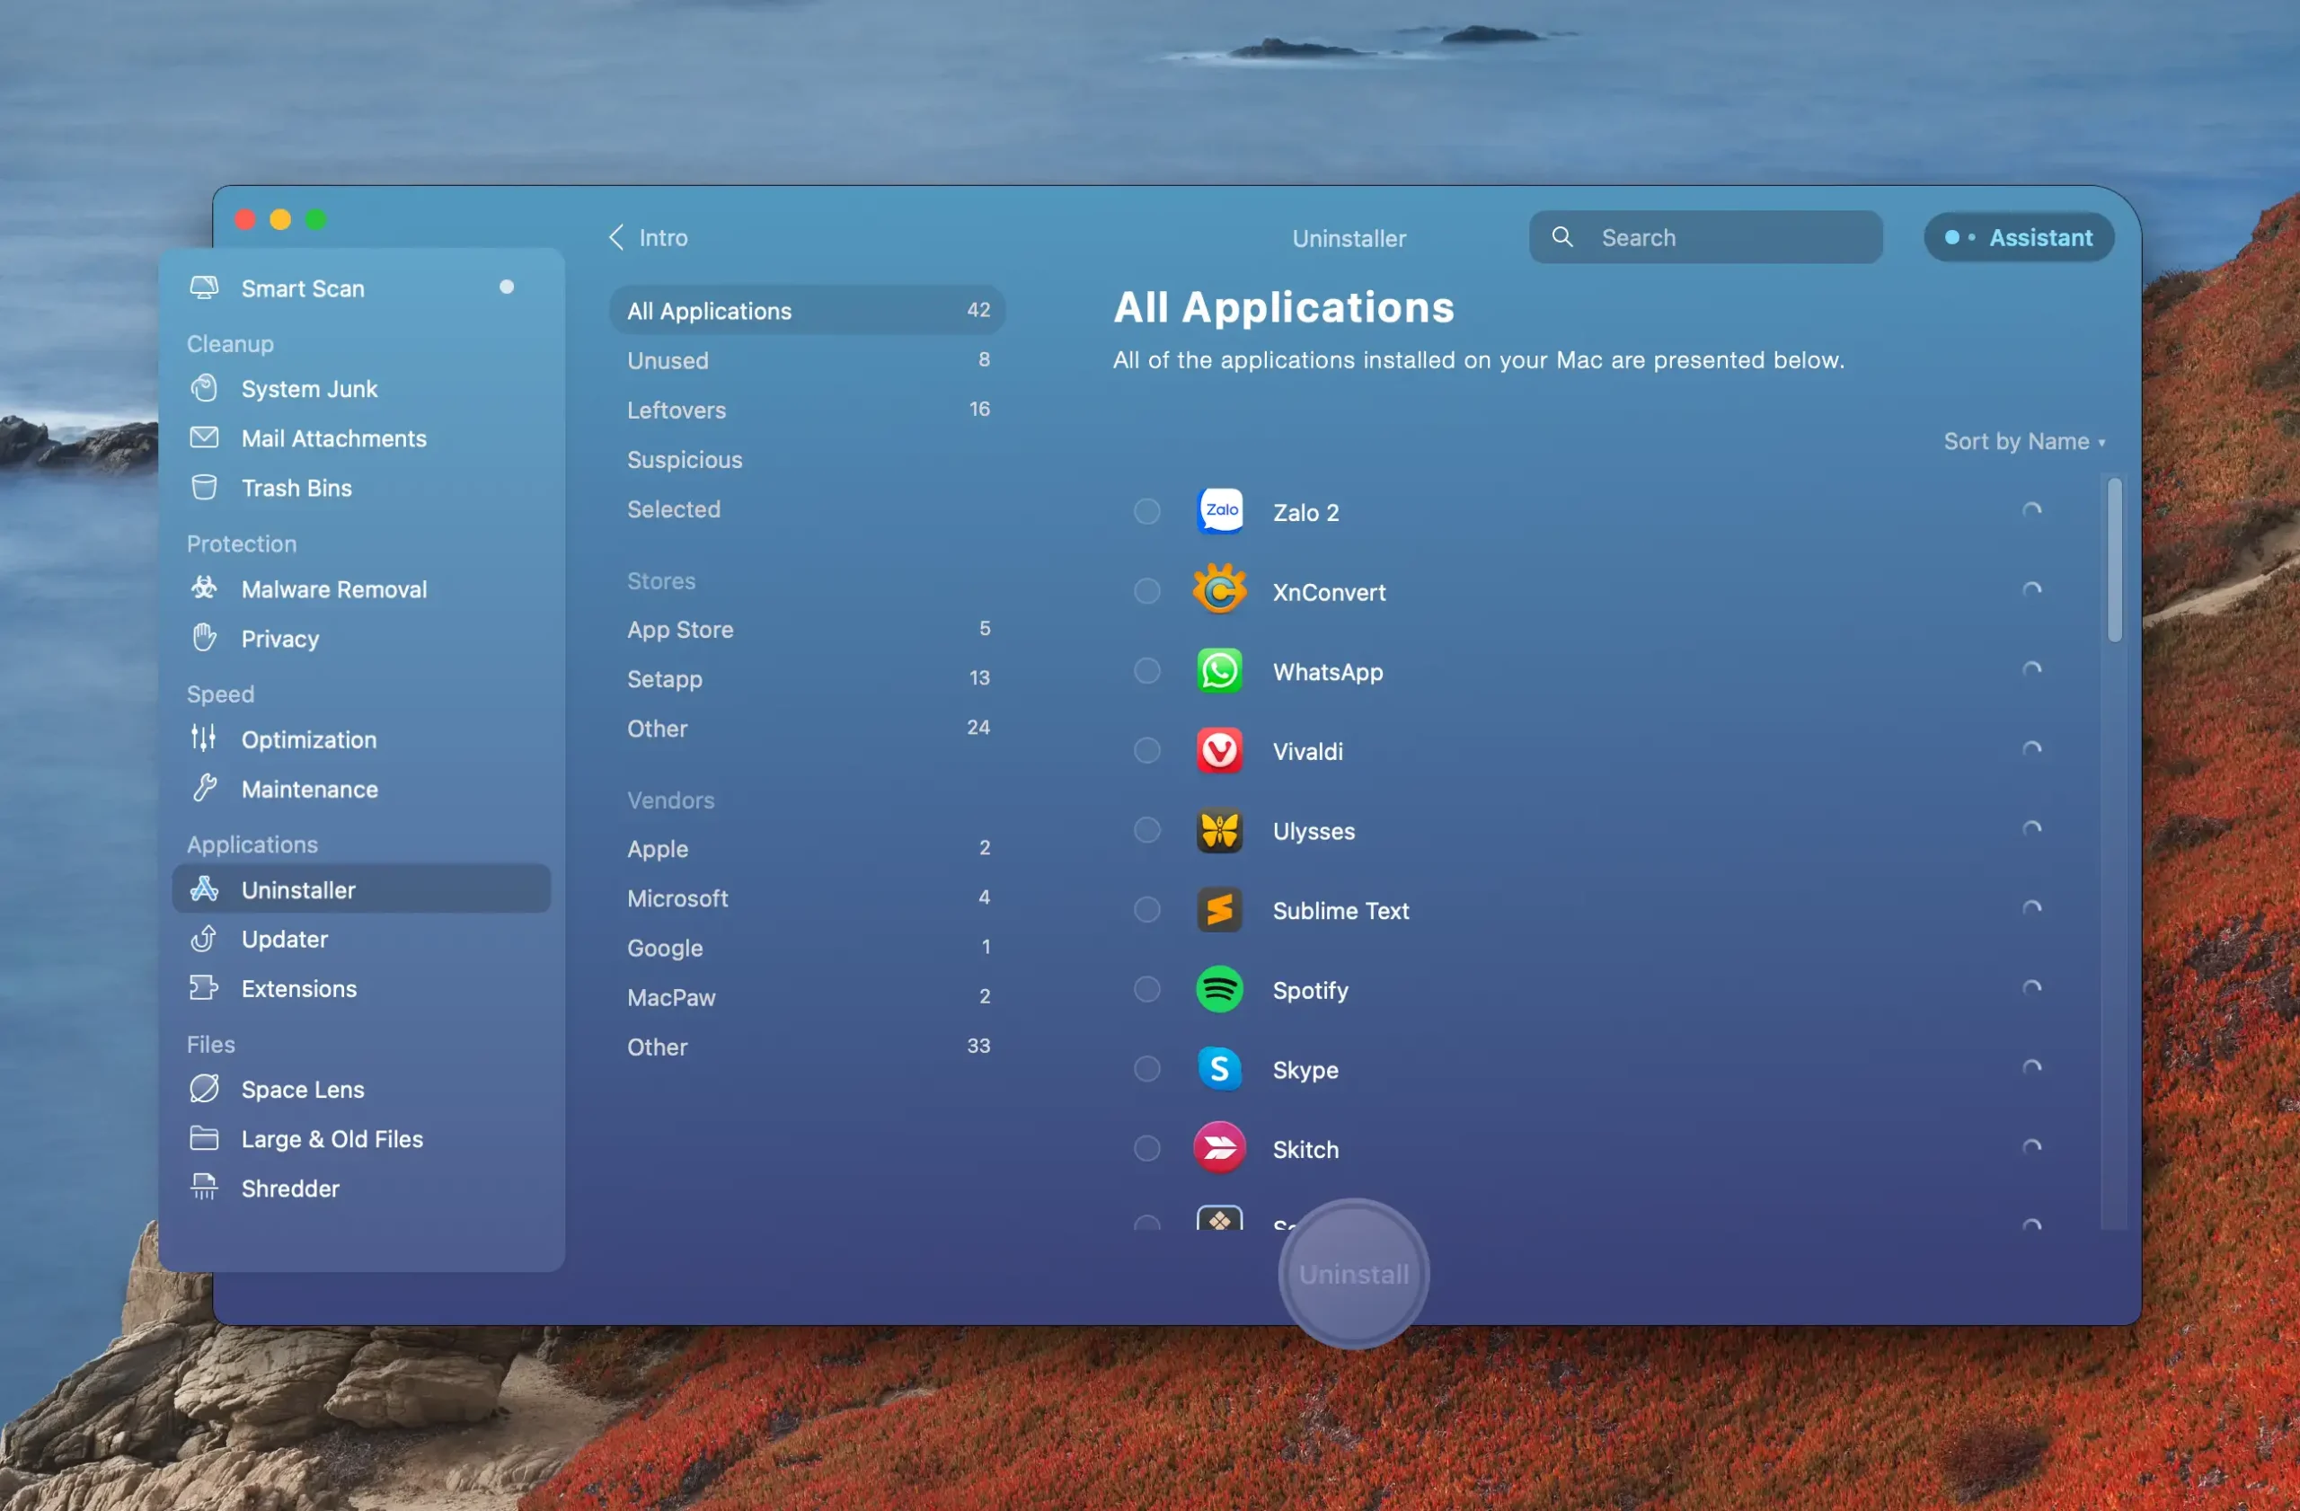Viewport: 2300px width, 1511px height.
Task: Select the Sublime Text checkbox
Action: (x=1147, y=909)
